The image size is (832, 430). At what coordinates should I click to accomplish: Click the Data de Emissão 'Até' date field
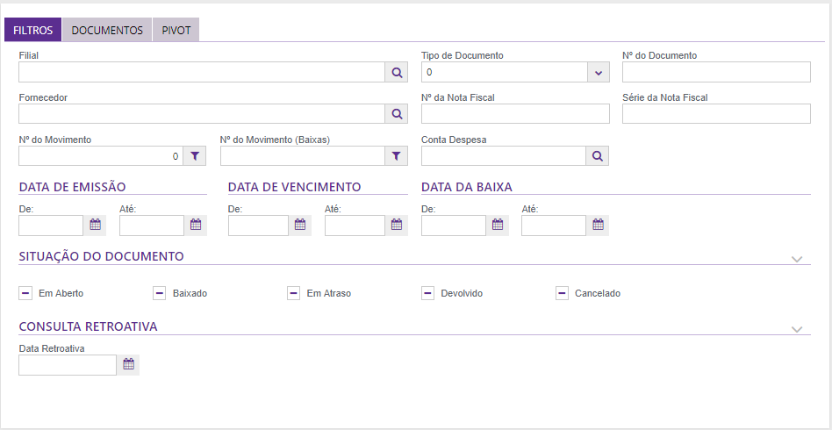pos(152,225)
